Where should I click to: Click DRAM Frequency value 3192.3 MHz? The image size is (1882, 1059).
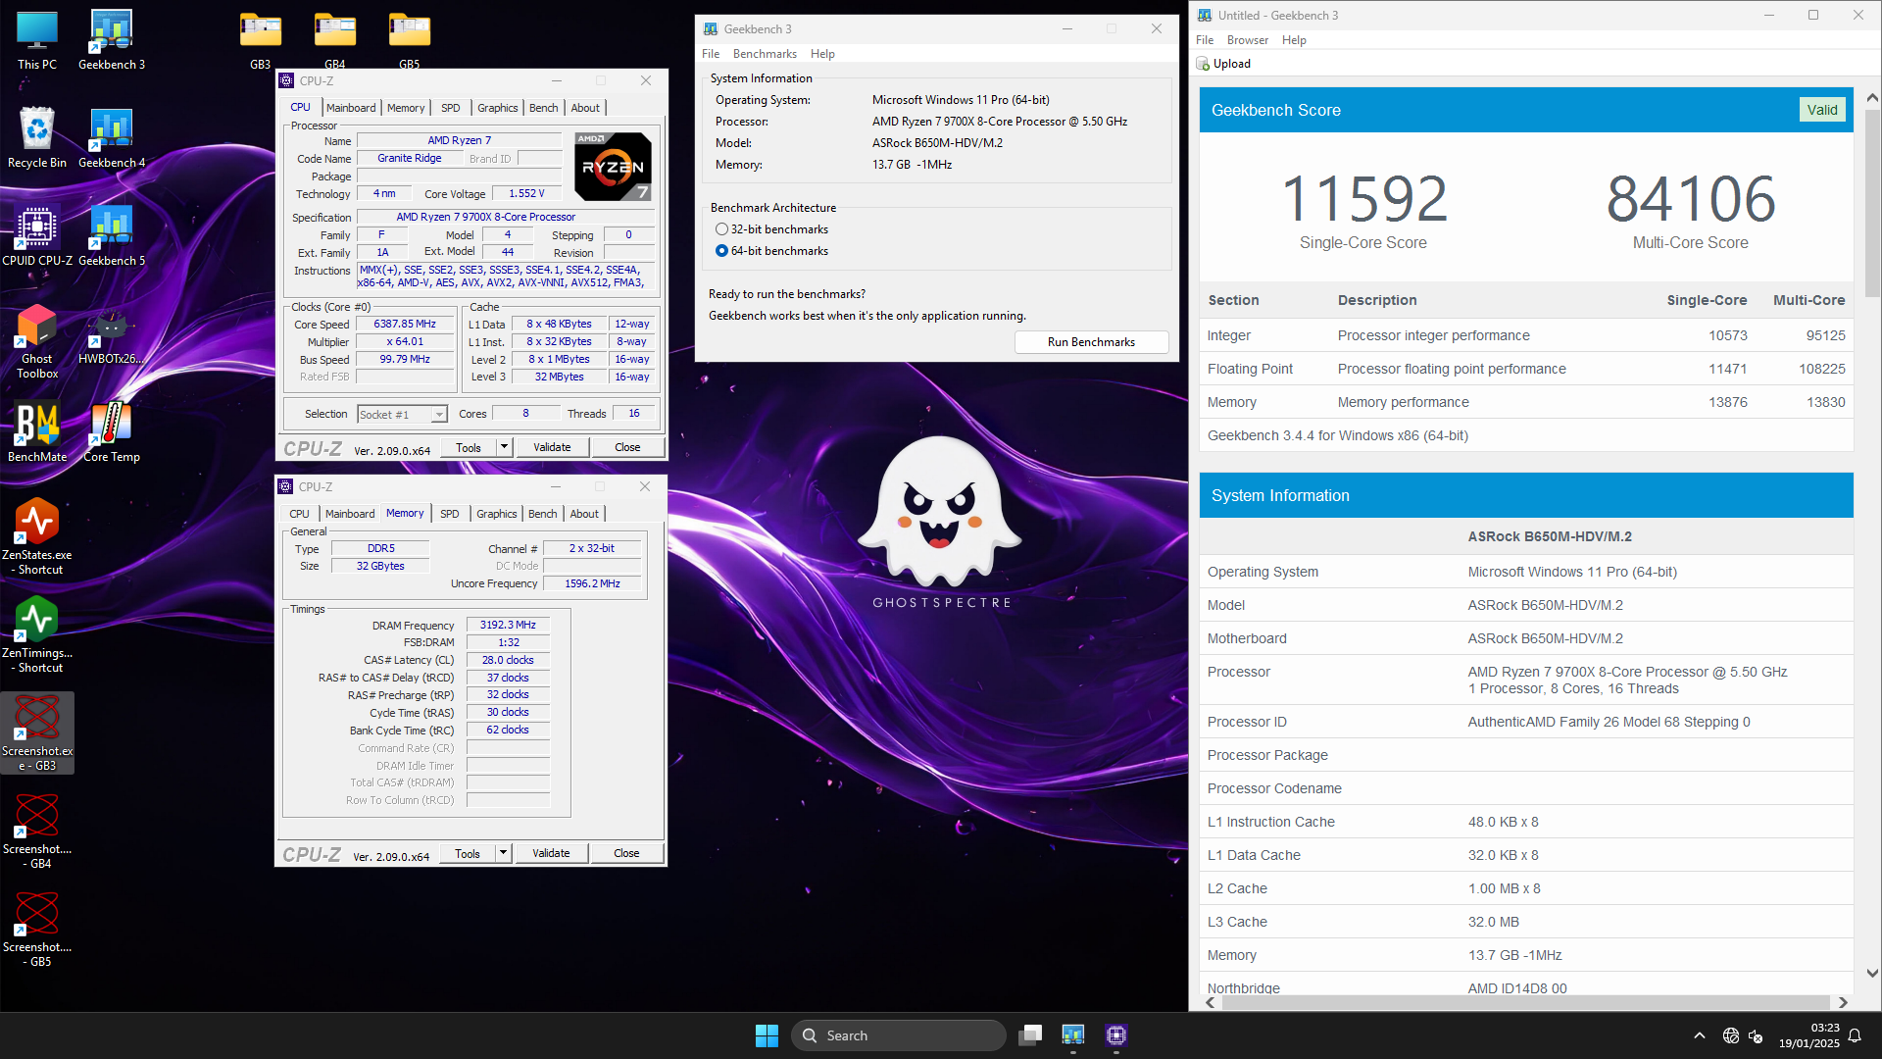[x=508, y=626]
